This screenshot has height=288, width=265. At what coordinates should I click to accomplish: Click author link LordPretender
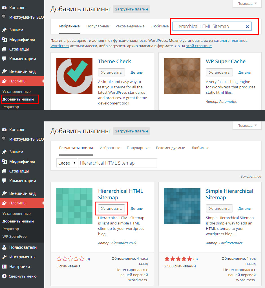231,243
